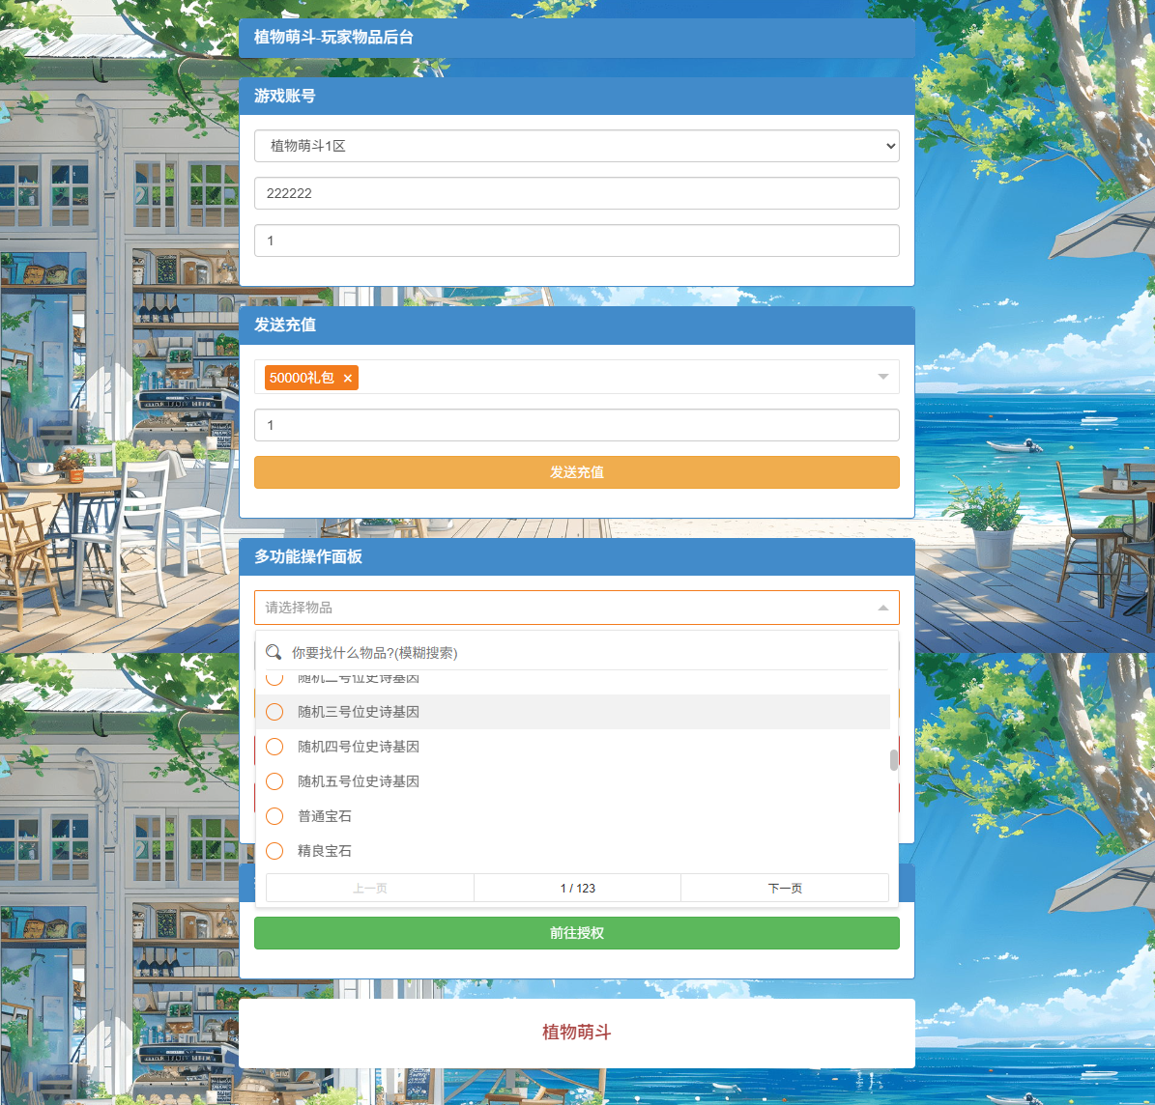Viewport: 1155px width, 1105px height.
Task: Click the 上一页 previous page button
Action: pos(370,888)
